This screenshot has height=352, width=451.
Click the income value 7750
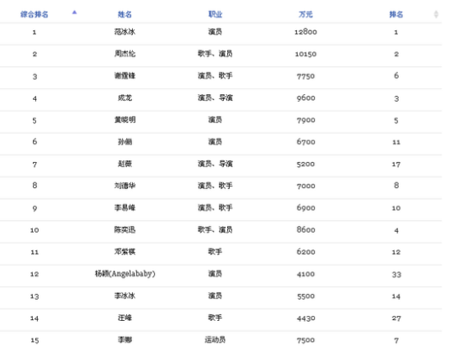point(305,76)
